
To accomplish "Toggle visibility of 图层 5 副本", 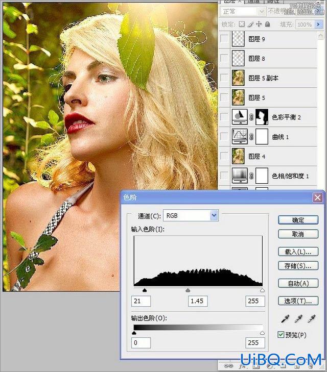I will (x=224, y=78).
